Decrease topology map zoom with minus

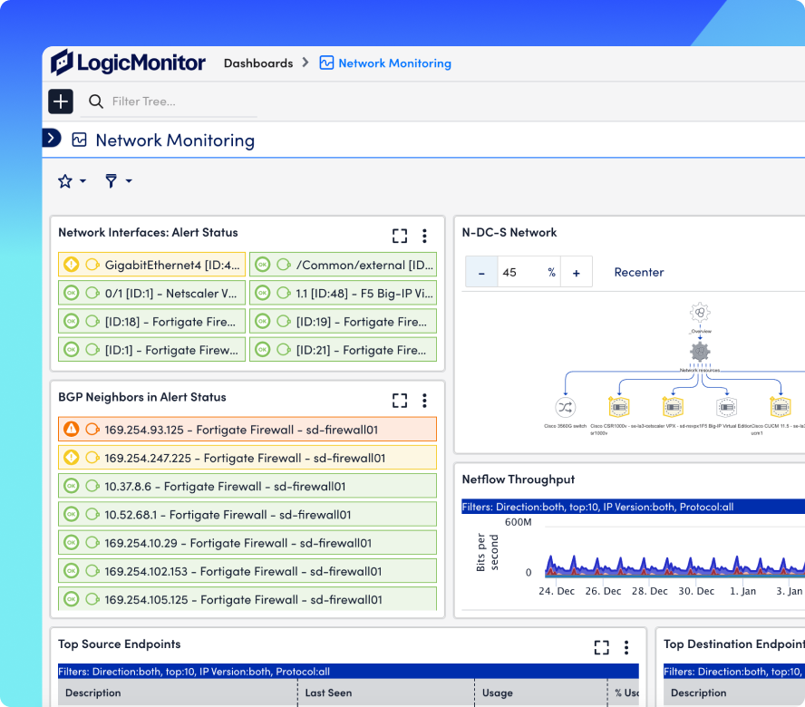(x=481, y=272)
